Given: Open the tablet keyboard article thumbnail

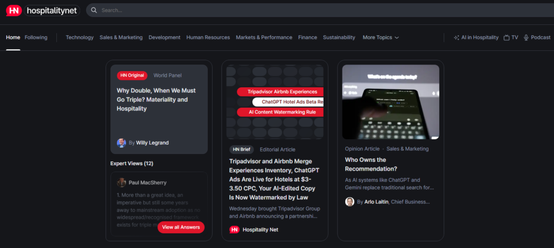Looking at the screenshot, I should point(391,102).
